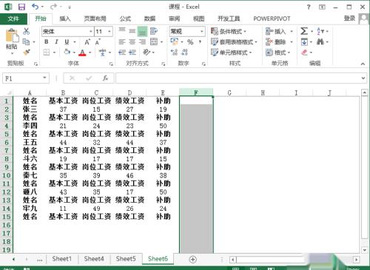
Task: Switch to the 页面布局 ribbon tab
Action: [x=95, y=18]
